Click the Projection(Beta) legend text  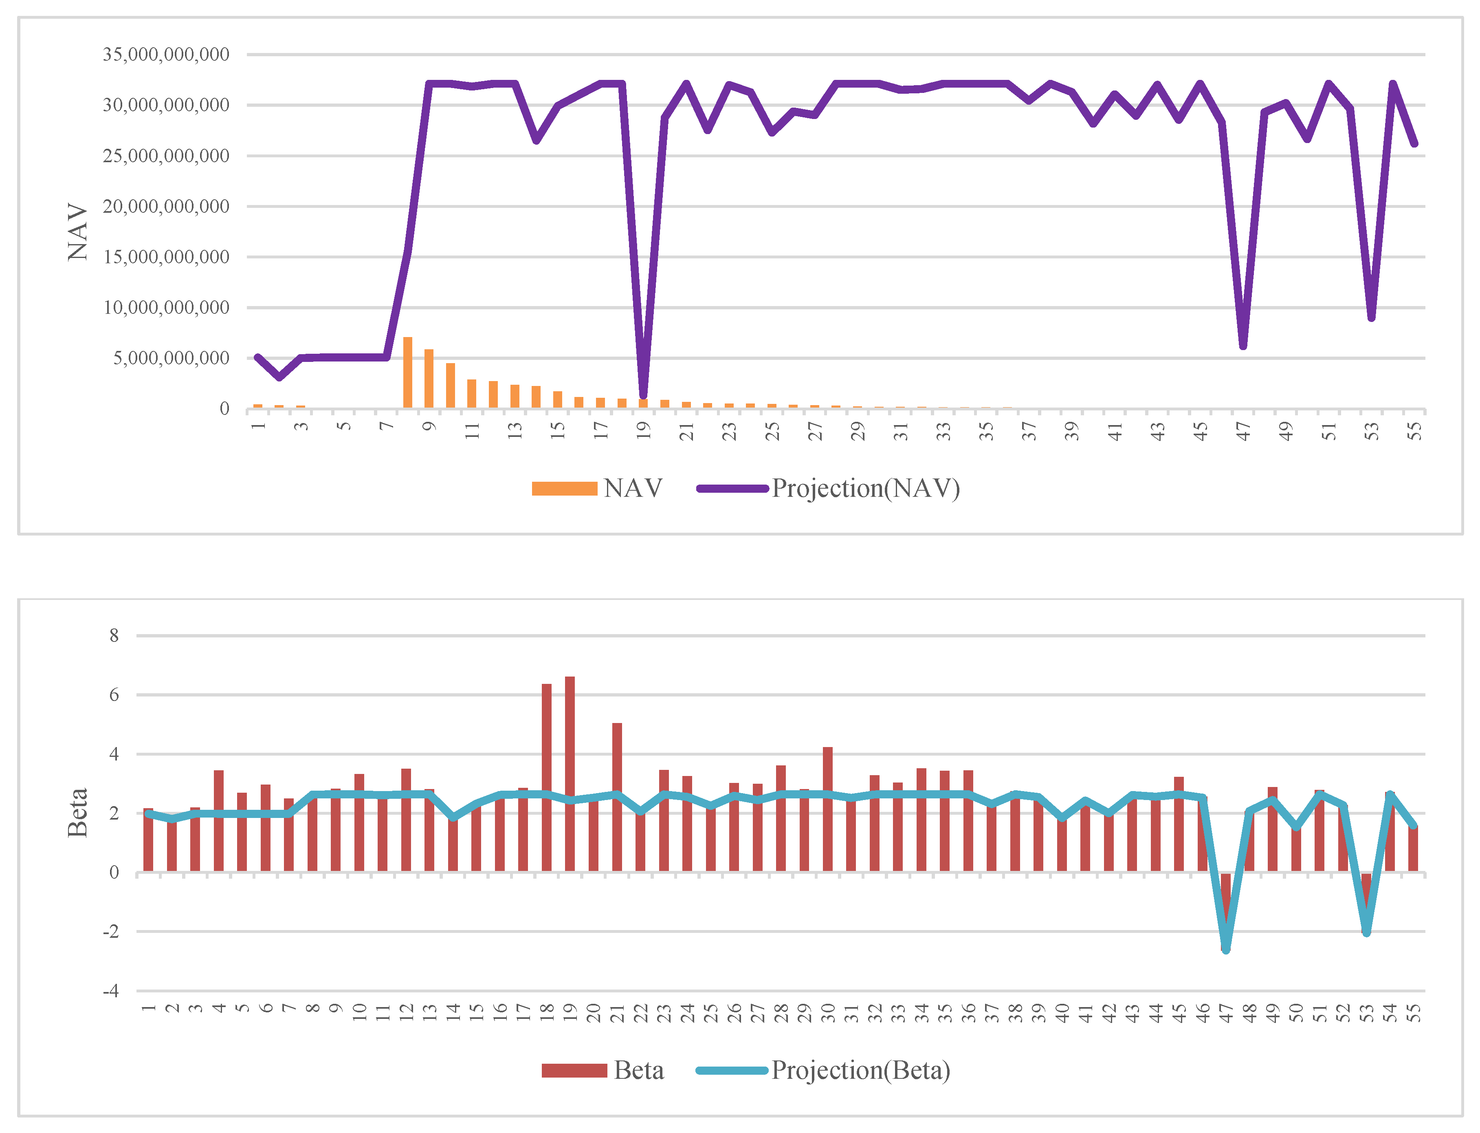(x=861, y=1070)
